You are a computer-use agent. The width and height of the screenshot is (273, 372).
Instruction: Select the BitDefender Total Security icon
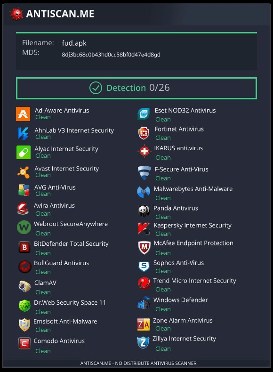point(24,247)
